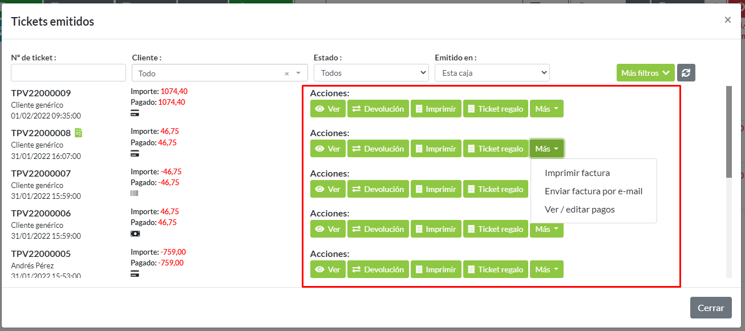Choose Enviar factura por e-mail

593,191
